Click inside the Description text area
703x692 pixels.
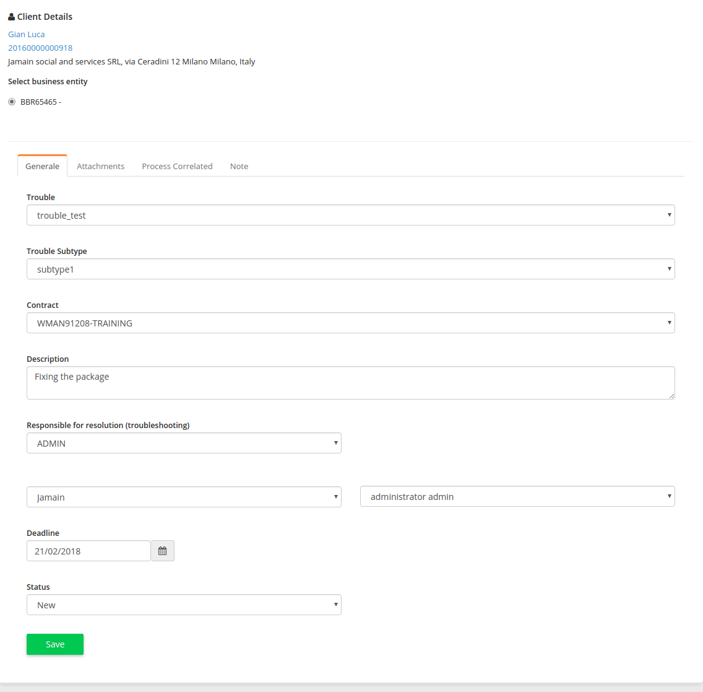click(350, 383)
